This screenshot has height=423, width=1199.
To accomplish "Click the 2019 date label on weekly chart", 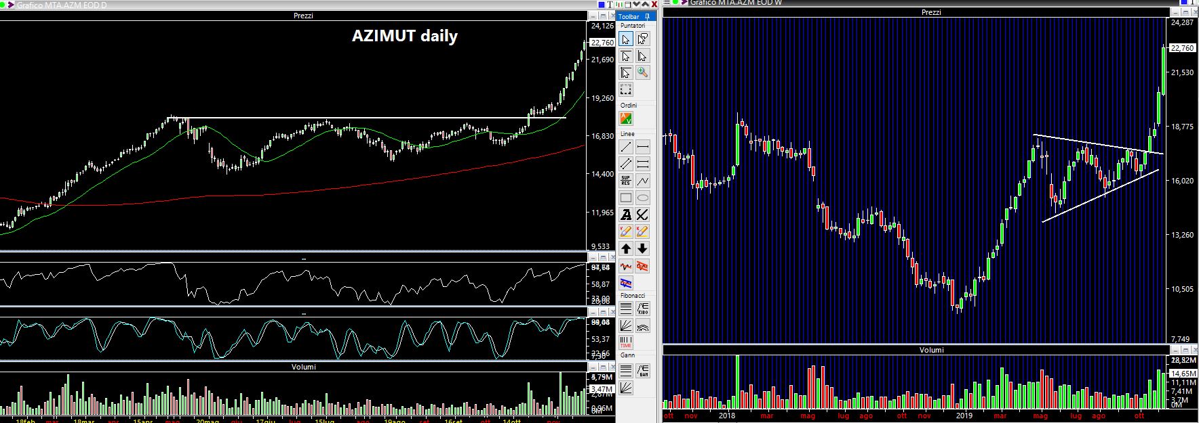I will click(963, 416).
